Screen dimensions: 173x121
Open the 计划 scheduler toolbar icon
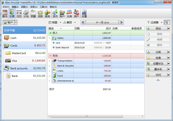(26, 14)
